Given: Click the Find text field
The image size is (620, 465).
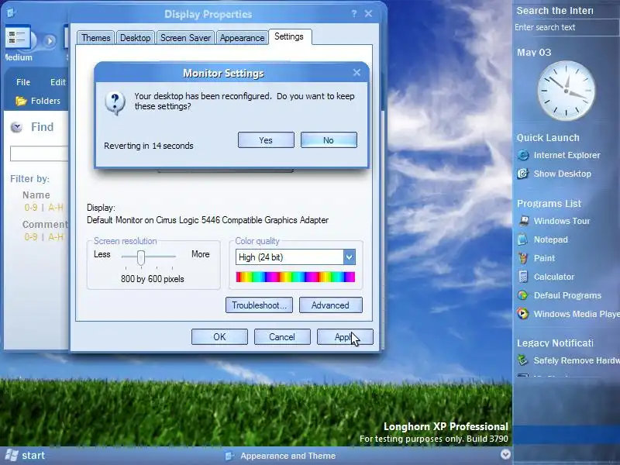Looking at the screenshot, I should click(x=40, y=153).
